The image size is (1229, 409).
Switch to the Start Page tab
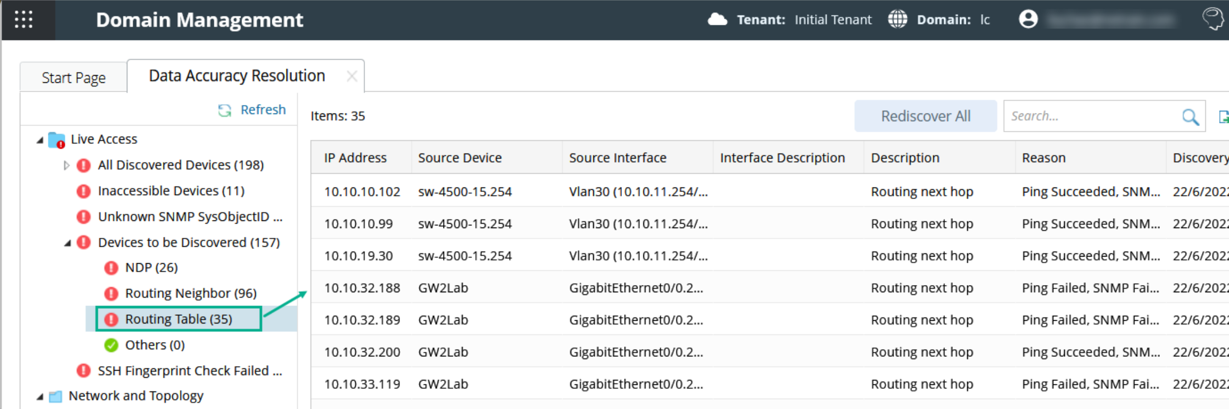74,78
